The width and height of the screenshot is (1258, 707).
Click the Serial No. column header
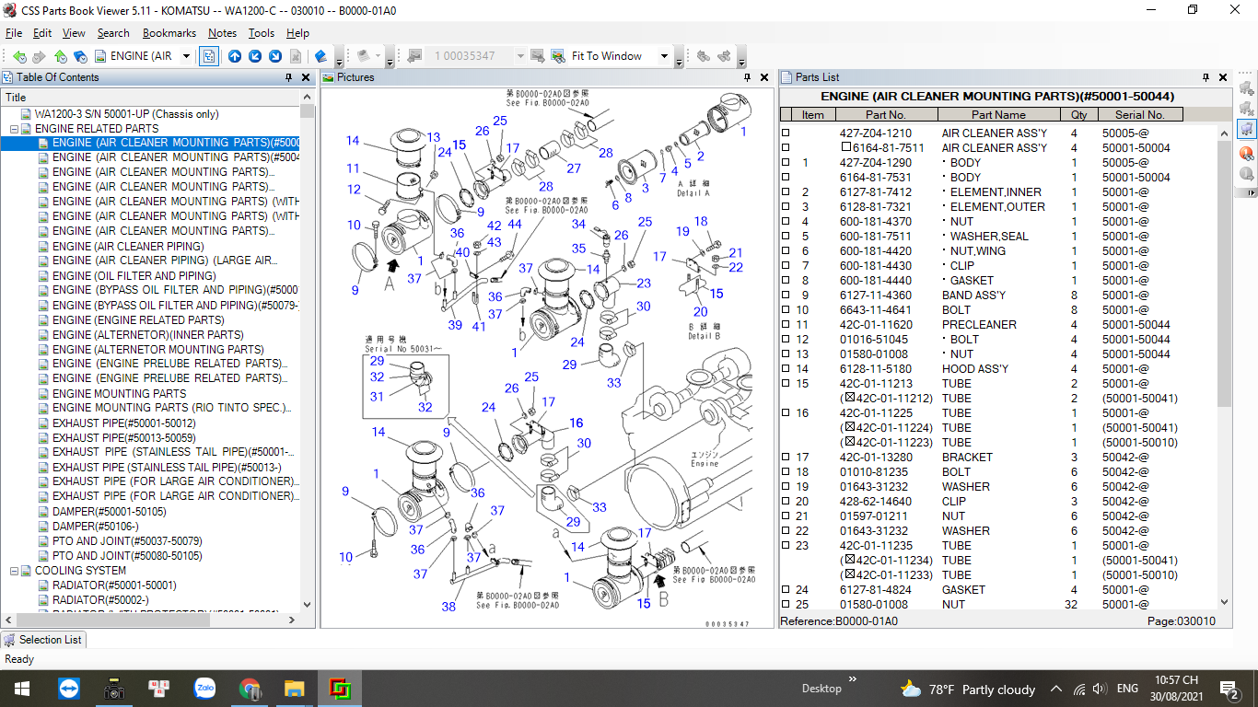click(1140, 115)
